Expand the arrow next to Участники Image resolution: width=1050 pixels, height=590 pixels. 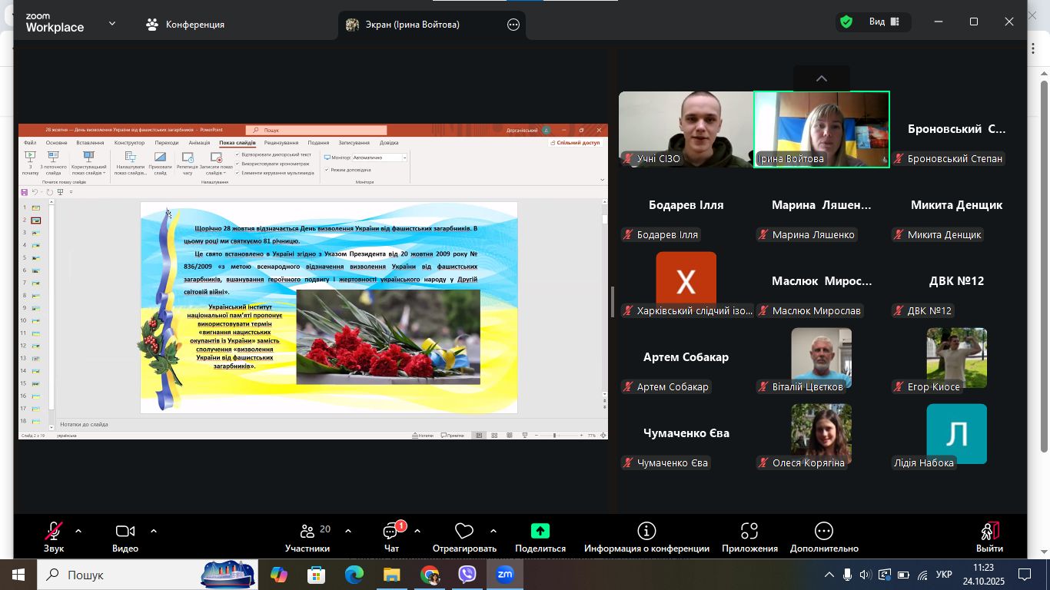348,531
